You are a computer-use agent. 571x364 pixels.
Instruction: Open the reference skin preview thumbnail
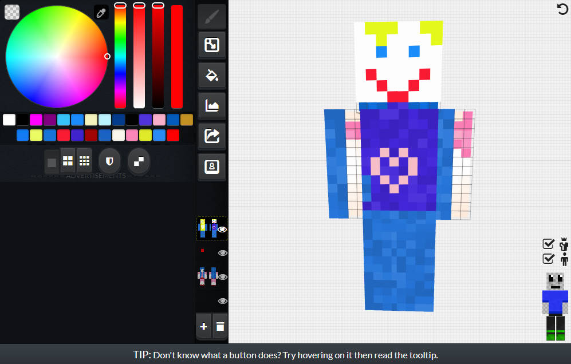555,307
